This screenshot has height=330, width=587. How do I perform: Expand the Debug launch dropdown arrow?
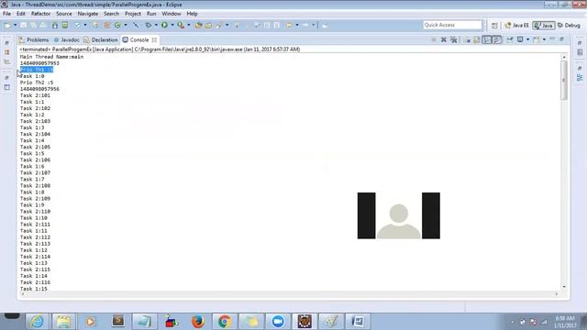(156, 25)
